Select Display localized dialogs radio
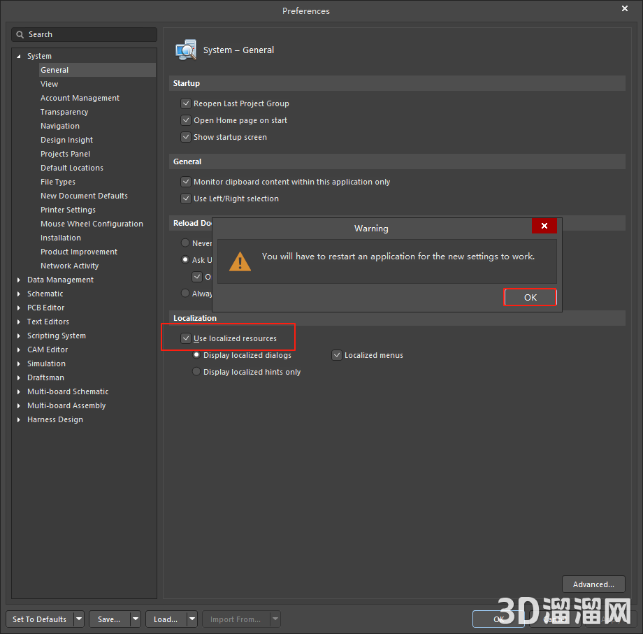Viewport: 643px width, 634px height. (x=196, y=354)
